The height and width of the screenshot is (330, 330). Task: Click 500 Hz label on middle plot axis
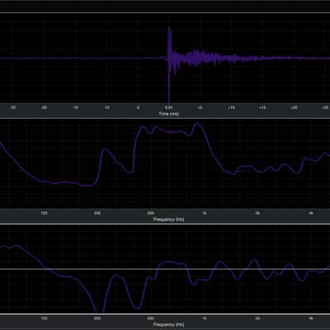coord(151,213)
